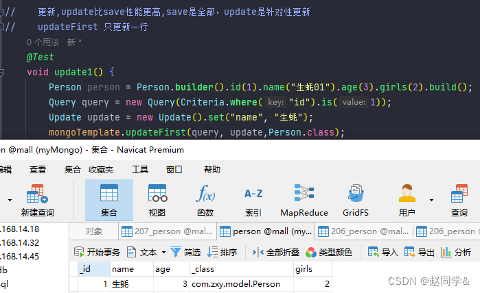480x293 pixels.
Task: Open the Index (索引) A-Z icon
Action: [253, 200]
